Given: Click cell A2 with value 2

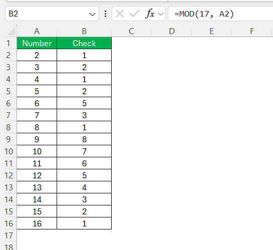Looking at the screenshot, I should click(37, 55).
